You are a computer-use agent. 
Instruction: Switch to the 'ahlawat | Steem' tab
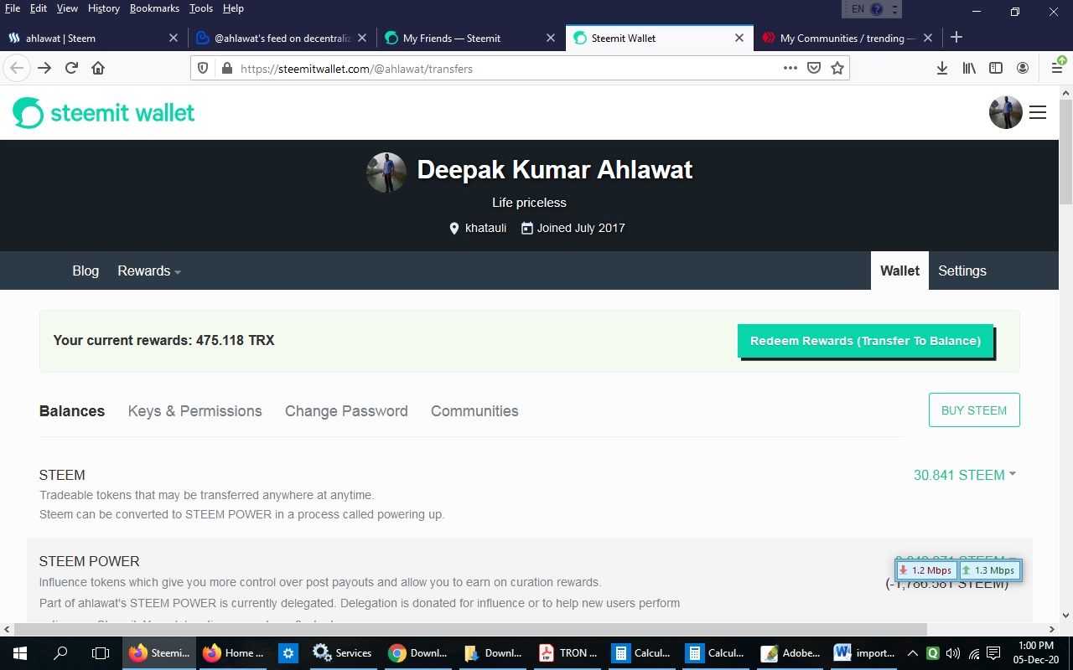pyautogui.click(x=92, y=38)
